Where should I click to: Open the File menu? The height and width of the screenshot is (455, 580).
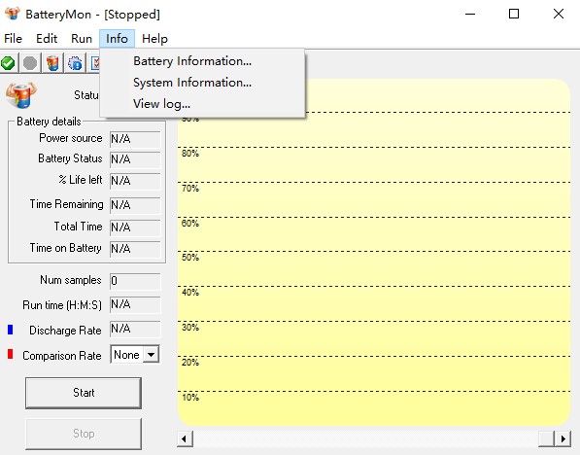click(13, 39)
